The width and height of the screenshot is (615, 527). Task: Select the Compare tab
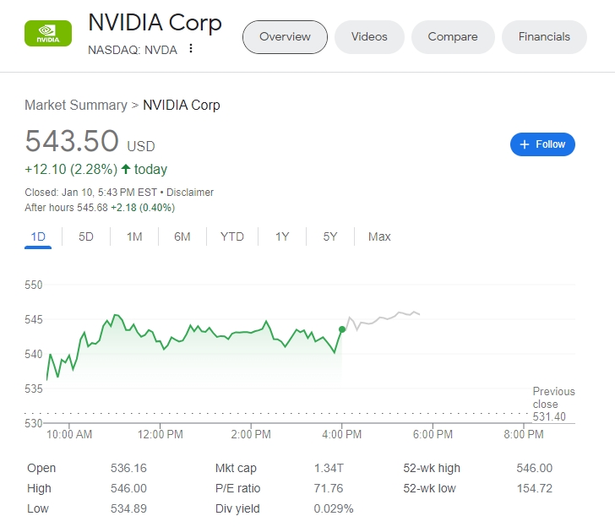[453, 37]
